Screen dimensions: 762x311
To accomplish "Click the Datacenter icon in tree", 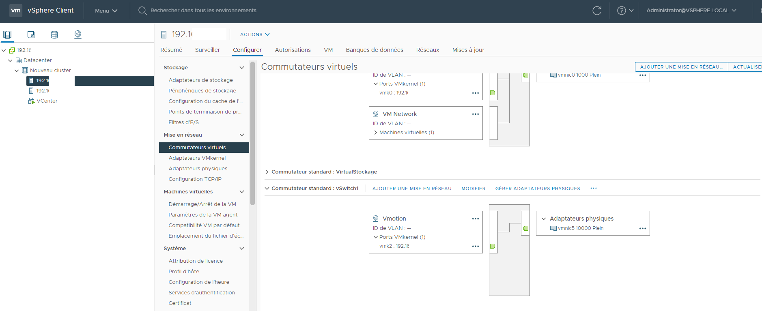I will 18,60.
